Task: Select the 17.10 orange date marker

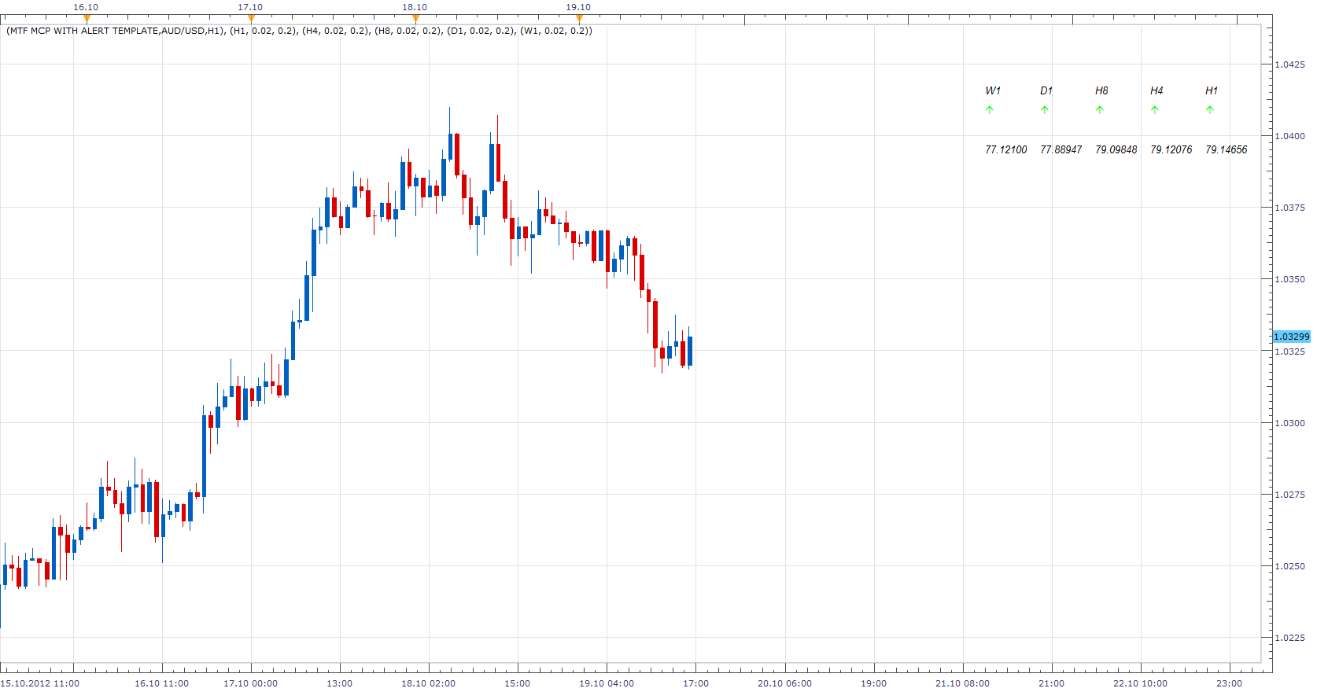Action: 251,19
